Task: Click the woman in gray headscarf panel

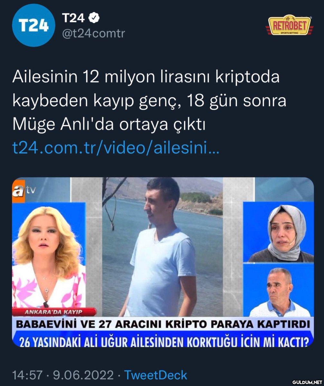Action: 278,232
